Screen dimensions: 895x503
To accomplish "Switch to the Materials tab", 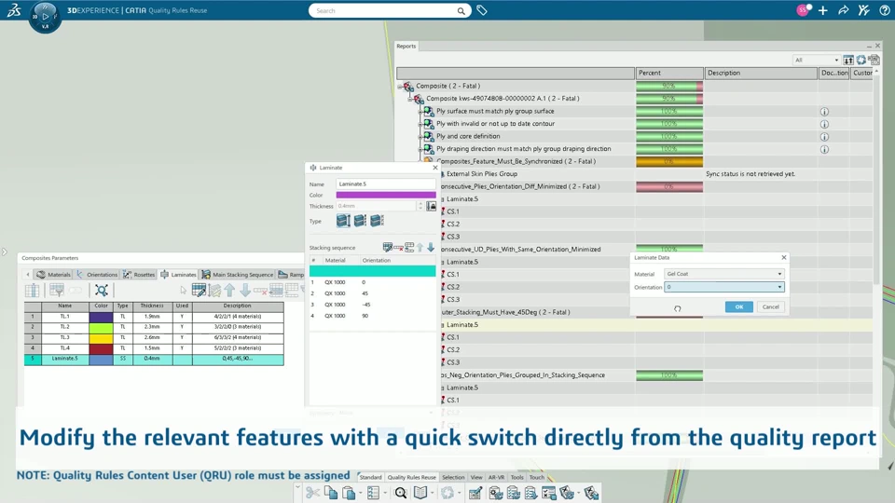I will tap(53, 274).
